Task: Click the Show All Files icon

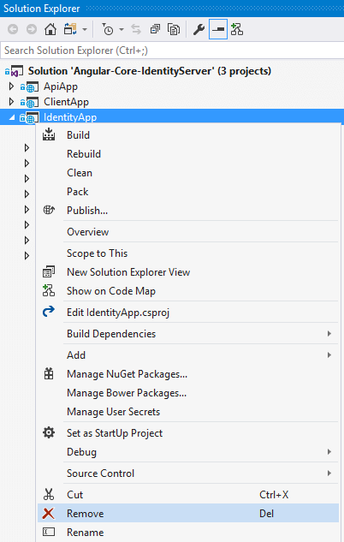Action: 174,30
